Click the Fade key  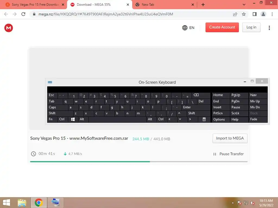tap(258, 119)
